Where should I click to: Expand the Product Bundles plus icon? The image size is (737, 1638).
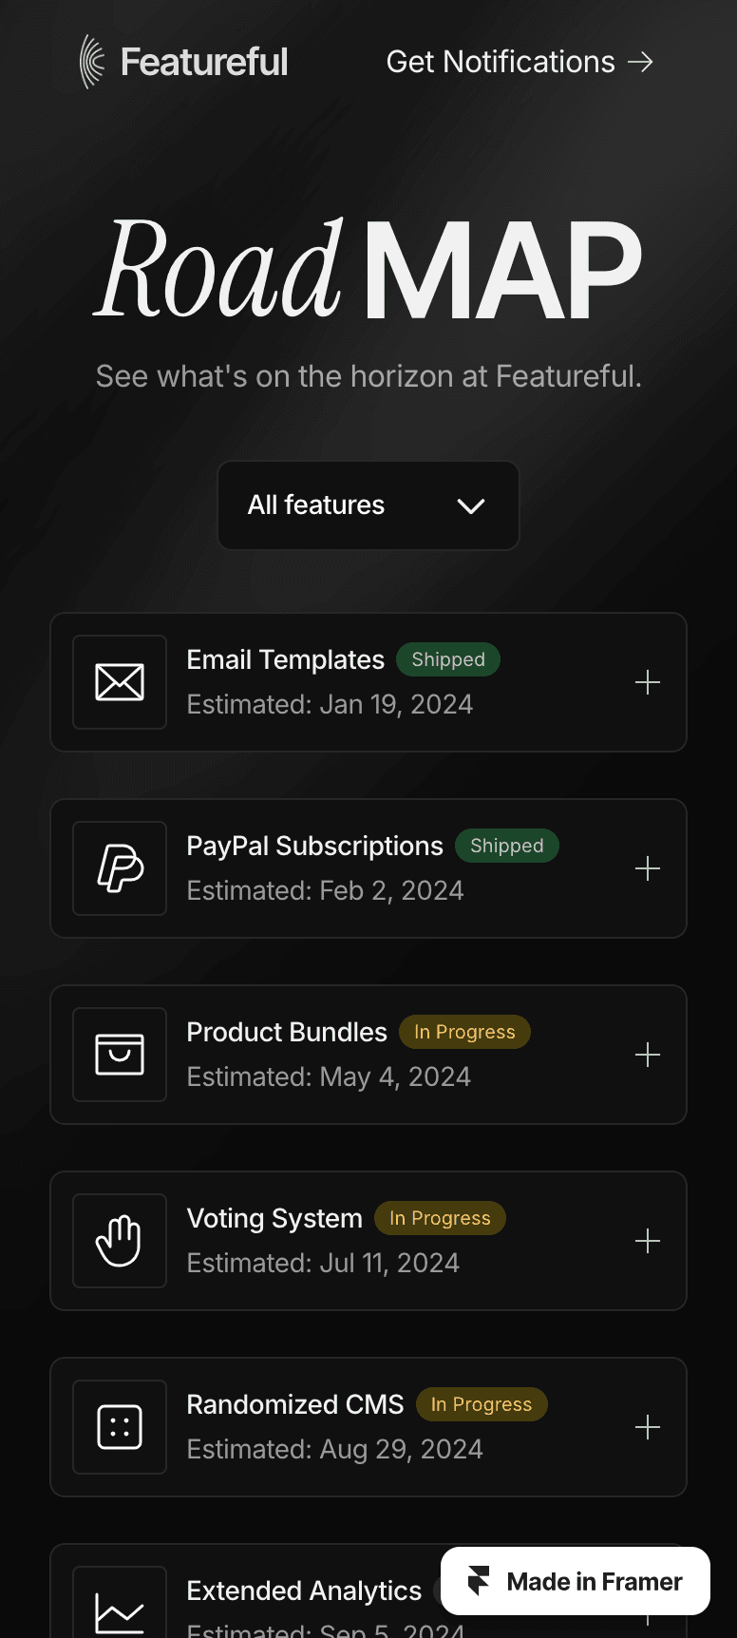point(648,1055)
